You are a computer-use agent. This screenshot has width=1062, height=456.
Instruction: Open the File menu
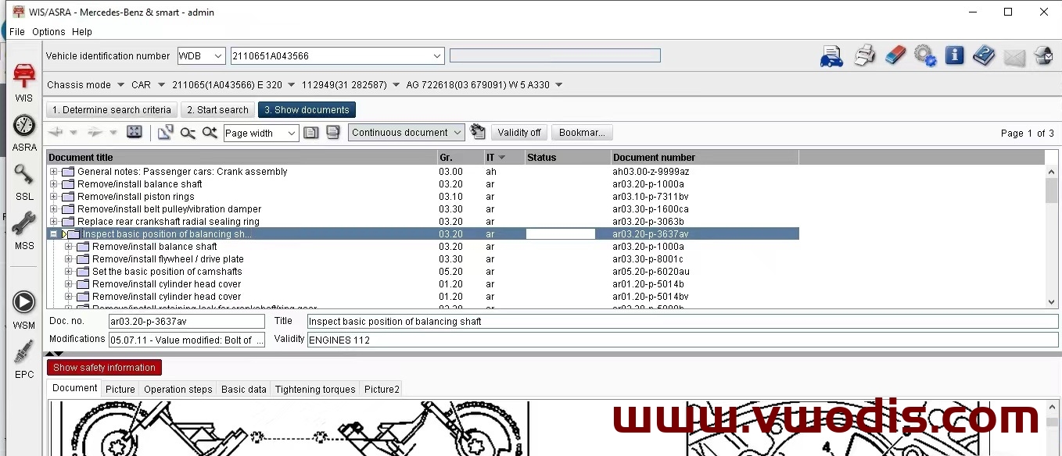[x=17, y=32]
